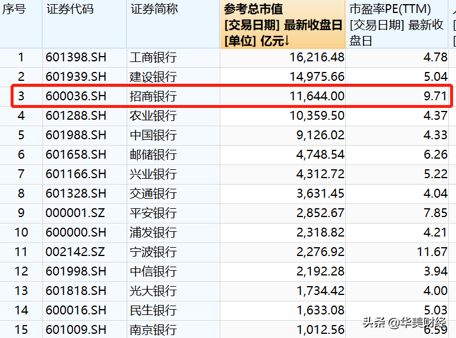Select PE value 11.67

(x=432, y=252)
